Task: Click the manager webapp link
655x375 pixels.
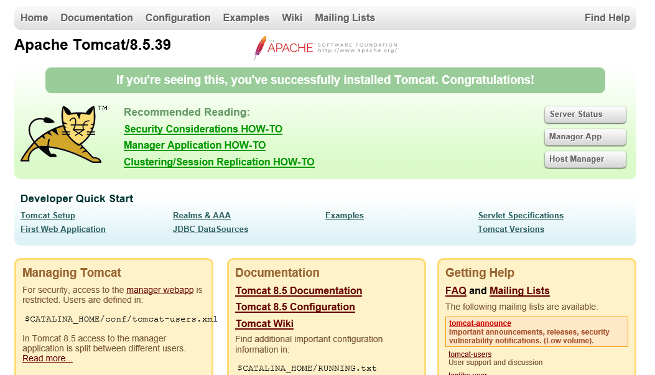Action: pos(160,290)
